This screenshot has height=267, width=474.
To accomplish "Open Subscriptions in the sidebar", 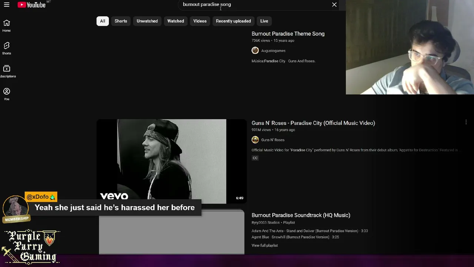I will pos(7,72).
